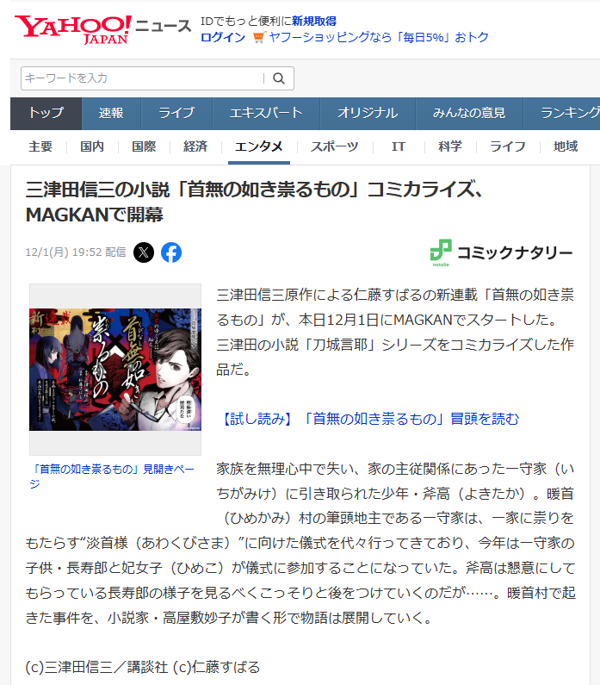Screen dimensions: 600x685
Task: Click the 12/1(月) 19:52 配信 timestamp
Action: click(x=76, y=252)
